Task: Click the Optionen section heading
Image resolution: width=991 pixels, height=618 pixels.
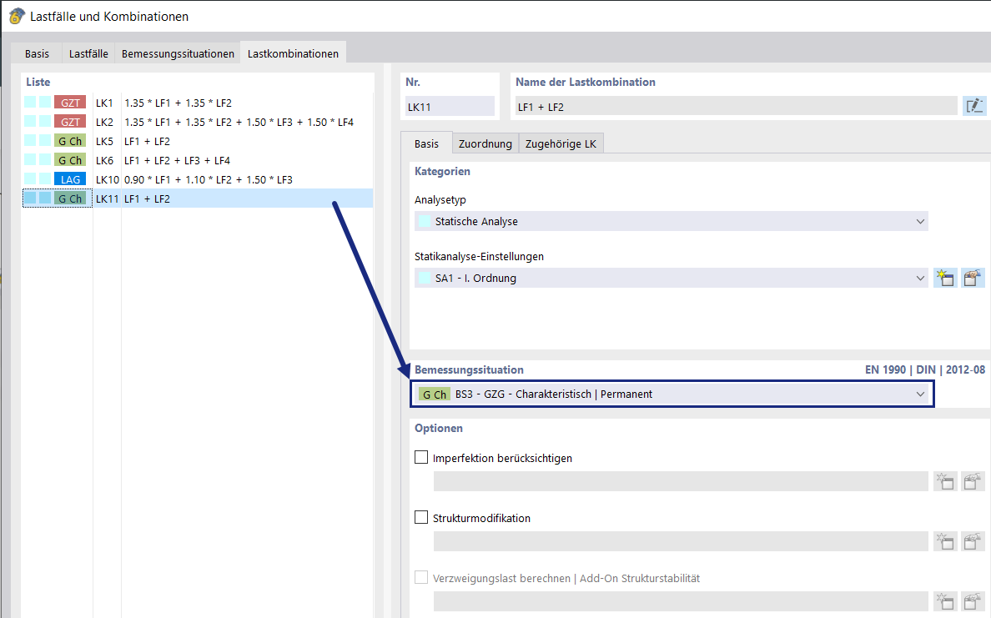Action: (x=439, y=428)
